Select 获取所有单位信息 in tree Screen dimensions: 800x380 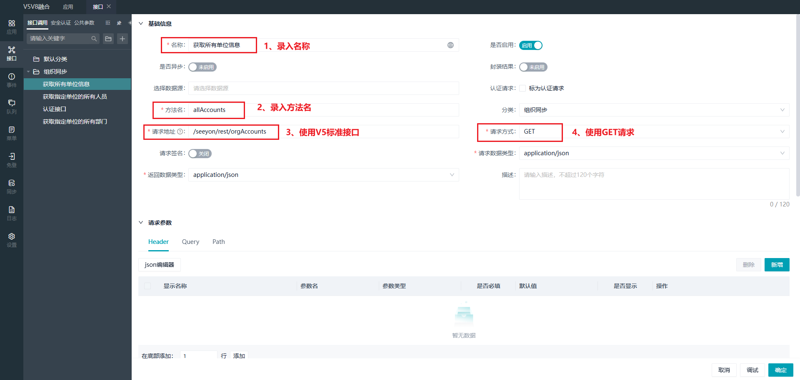[x=66, y=84]
